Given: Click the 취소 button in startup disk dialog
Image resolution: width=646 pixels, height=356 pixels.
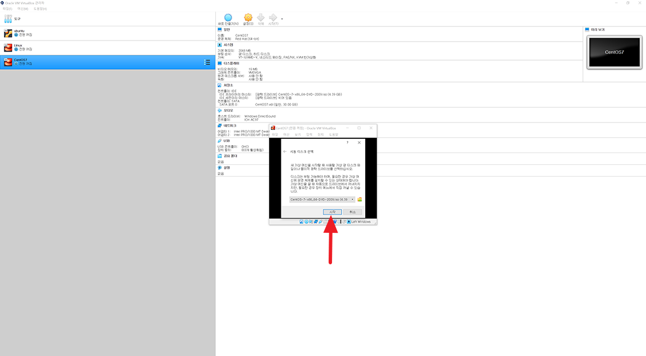Looking at the screenshot, I should [x=352, y=212].
